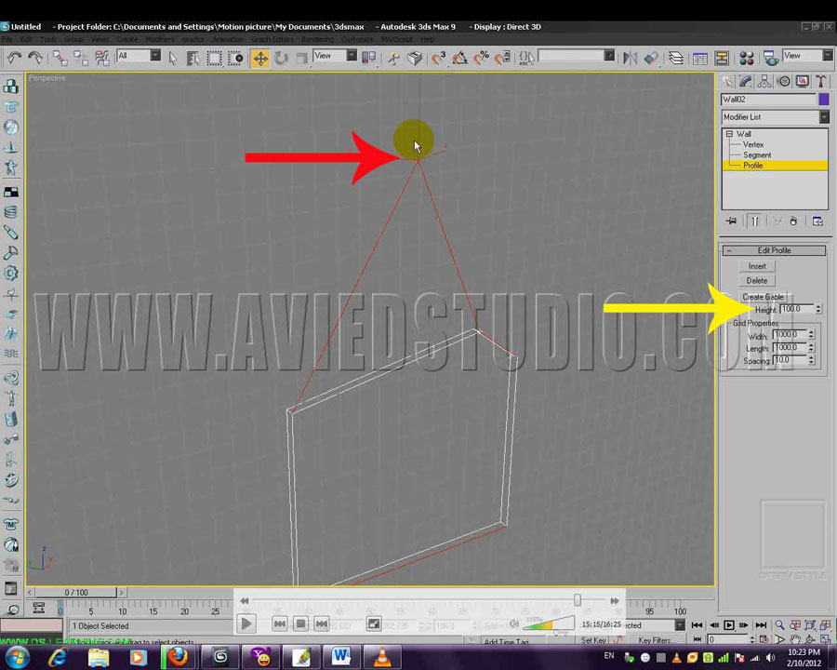
Task: Click Create Rigid Body Collection reactor icon
Action: tap(10, 87)
